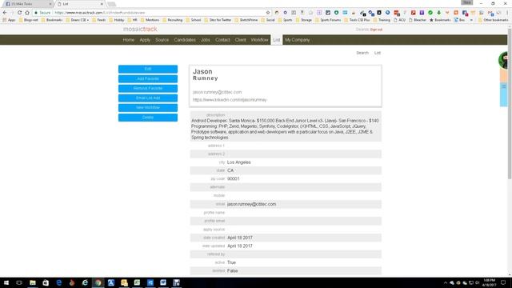Open Internet Explorer from the taskbar
This screenshot has height=288, width=512.
pyautogui.click(x=85, y=282)
